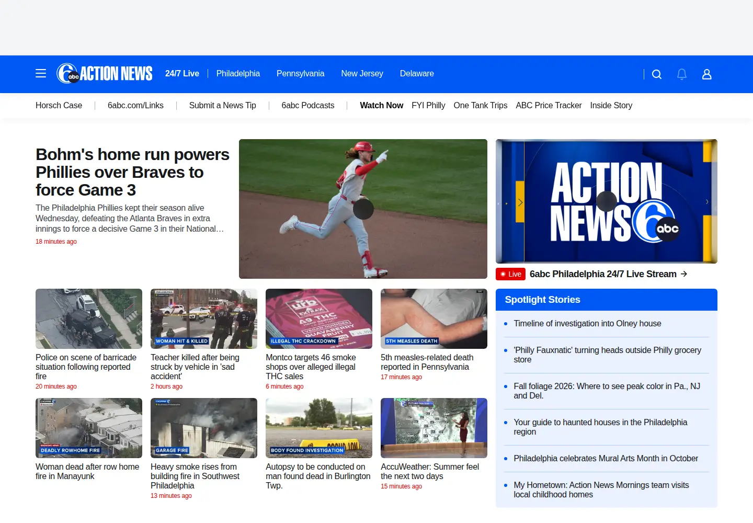Open the 5th Measles Death thumbnail

[434, 319]
